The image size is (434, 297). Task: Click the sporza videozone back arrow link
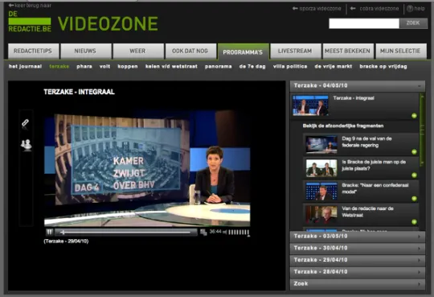tap(317, 9)
